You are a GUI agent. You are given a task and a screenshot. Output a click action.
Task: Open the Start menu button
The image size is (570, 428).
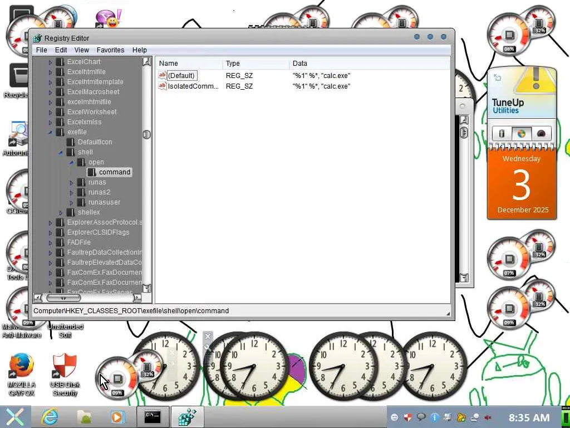(x=14, y=417)
